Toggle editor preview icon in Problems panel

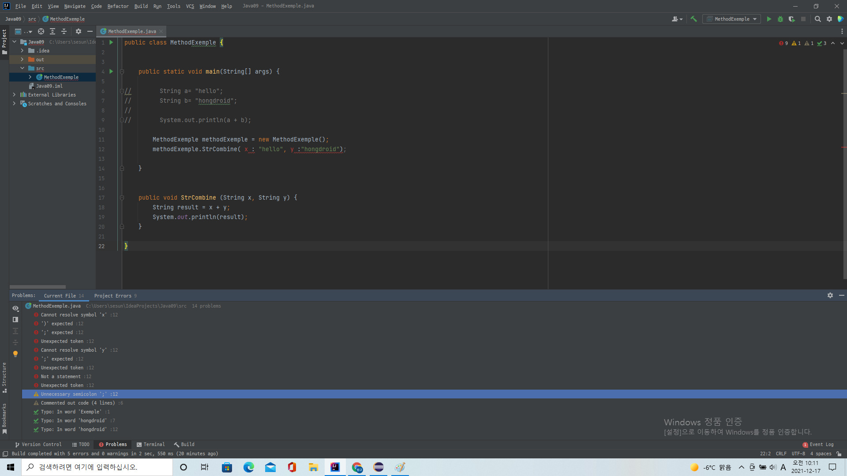coord(15,320)
